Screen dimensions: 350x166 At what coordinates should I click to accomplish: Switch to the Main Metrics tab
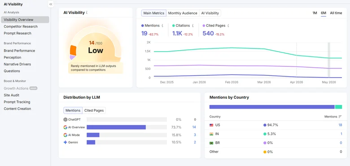154,13
